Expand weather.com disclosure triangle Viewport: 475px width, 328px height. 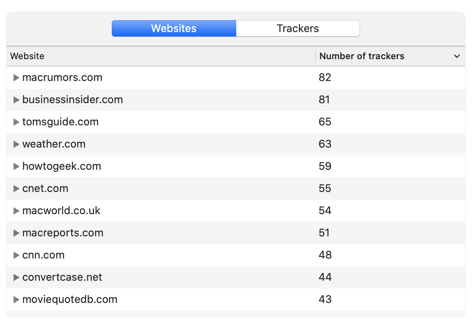16,144
